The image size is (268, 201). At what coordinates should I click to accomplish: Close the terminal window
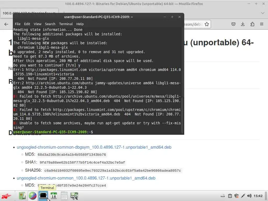(180, 17)
